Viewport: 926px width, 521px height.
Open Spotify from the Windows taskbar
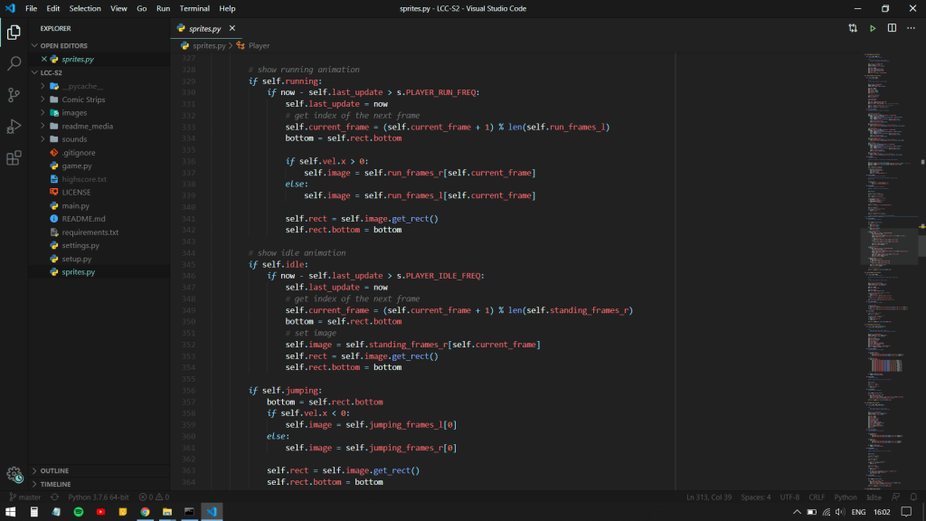tap(78, 512)
